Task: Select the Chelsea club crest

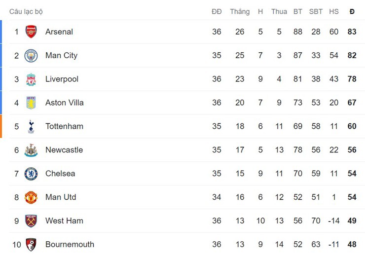Action: click(x=31, y=174)
